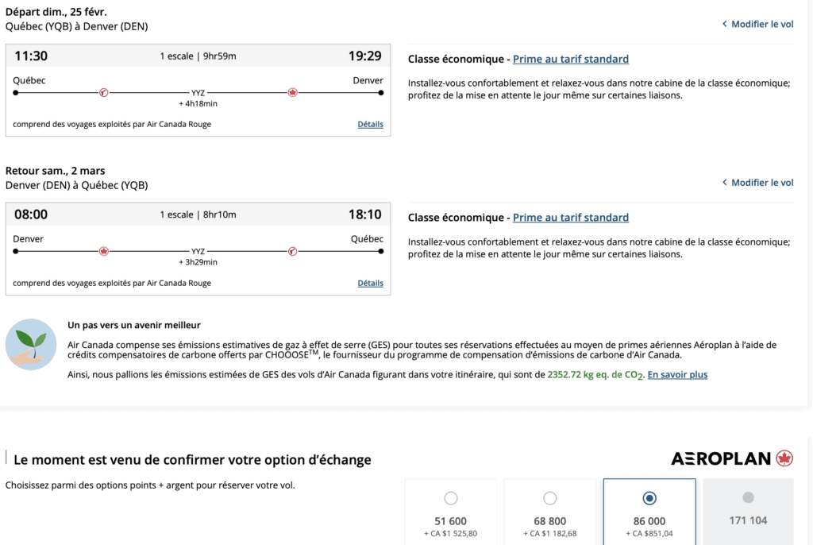The height and width of the screenshot is (545, 813).
Task: Open the En savoir plus emissions link
Action: (677, 375)
